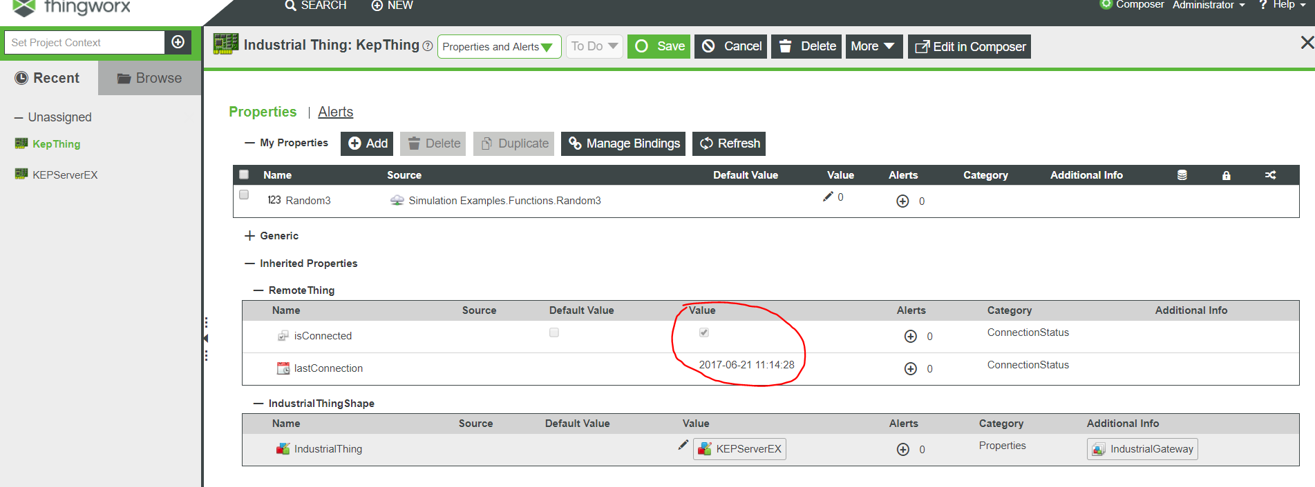Click the Save button

point(659,46)
